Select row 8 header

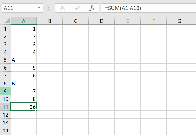coord(5,83)
